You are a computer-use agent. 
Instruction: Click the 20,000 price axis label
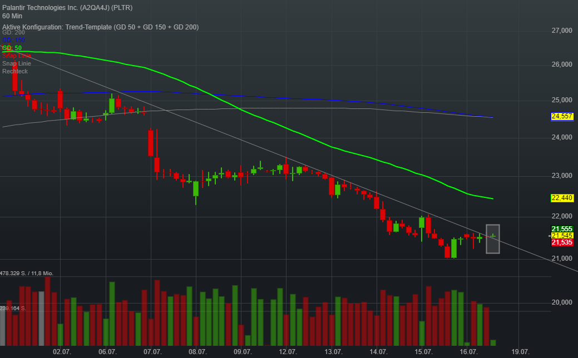pyautogui.click(x=562, y=302)
